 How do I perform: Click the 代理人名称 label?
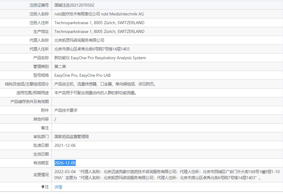pyautogui.click(x=39, y=40)
